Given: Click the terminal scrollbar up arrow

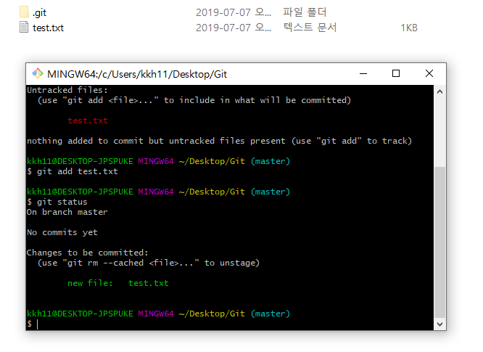Looking at the screenshot, I should pyautogui.click(x=439, y=91).
